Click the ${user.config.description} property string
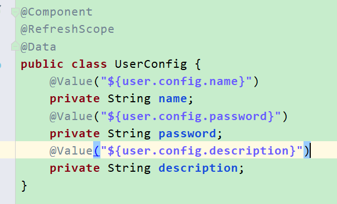This screenshot has width=337, height=204. point(201,151)
